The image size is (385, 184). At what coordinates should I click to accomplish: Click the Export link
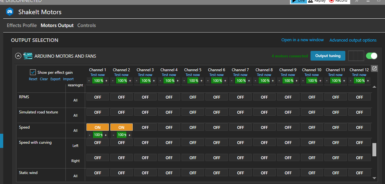55,79
